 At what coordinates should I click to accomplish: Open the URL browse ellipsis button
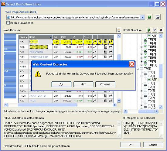tap(158, 17)
